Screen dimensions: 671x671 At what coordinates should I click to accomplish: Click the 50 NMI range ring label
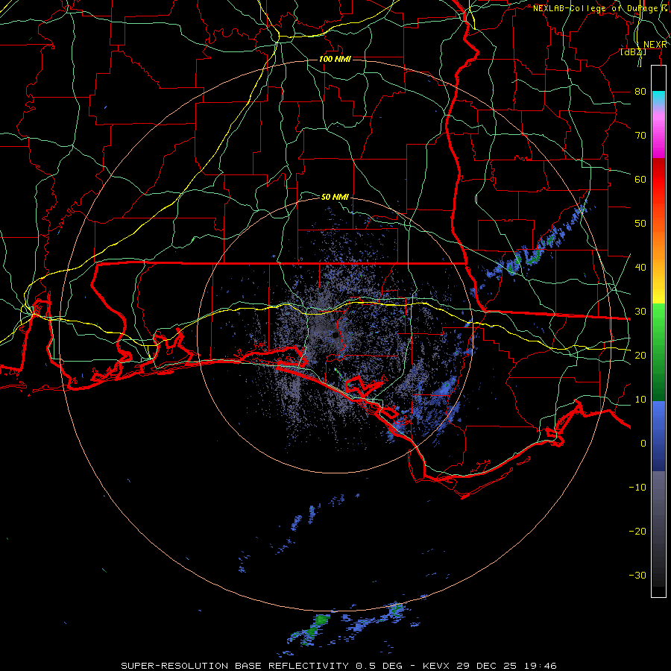[x=335, y=197]
